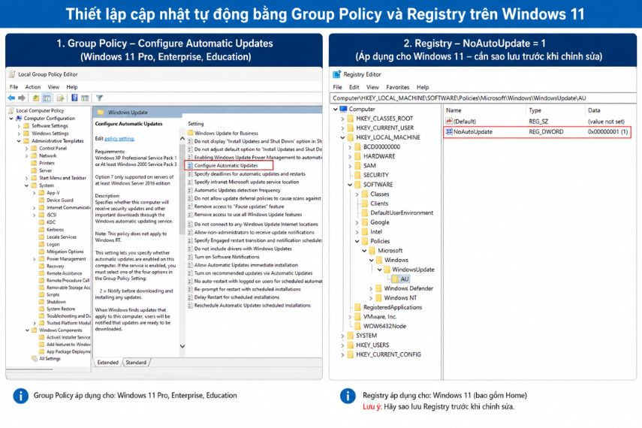Collapse the SOFTWARE registry key
This screenshot has height=428, width=642.
point(350,185)
